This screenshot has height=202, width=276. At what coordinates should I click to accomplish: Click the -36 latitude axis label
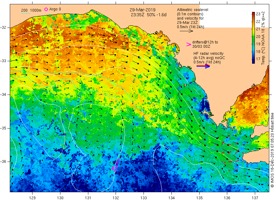coord(3,162)
